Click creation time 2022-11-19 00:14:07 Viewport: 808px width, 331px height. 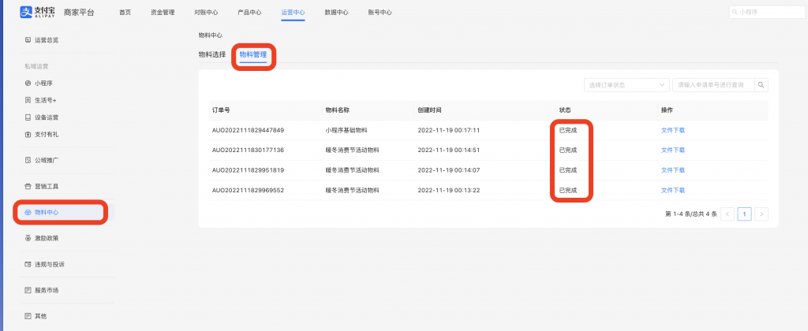[449, 170]
